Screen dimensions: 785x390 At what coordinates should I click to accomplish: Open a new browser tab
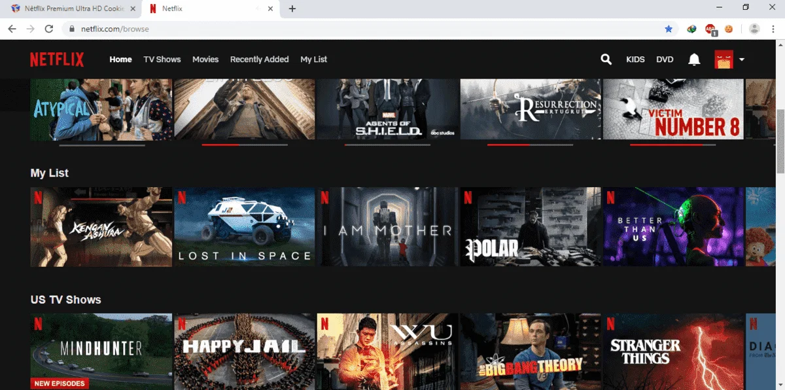(292, 9)
